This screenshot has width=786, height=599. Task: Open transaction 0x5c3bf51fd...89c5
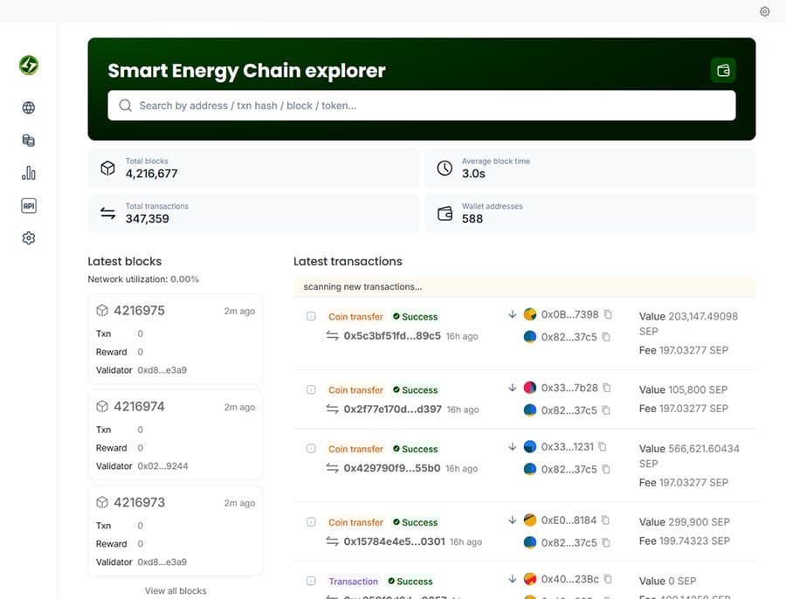click(391, 336)
